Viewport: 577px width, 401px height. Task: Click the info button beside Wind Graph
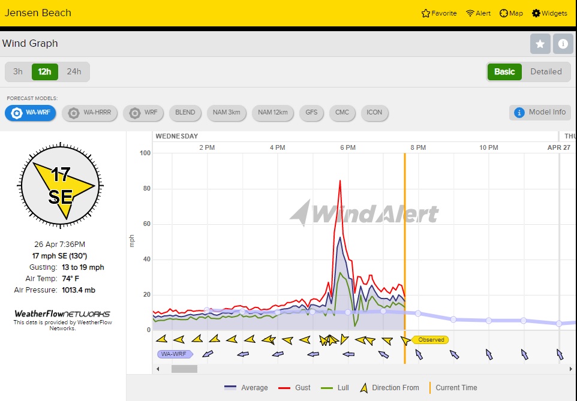(x=563, y=44)
